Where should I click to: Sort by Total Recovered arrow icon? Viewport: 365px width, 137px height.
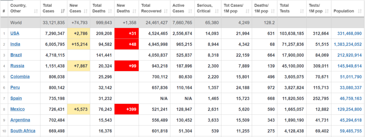click(x=165, y=11)
